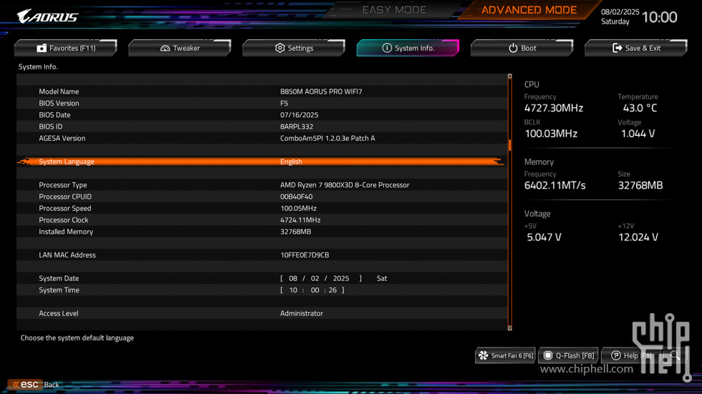Viewport: 702px width, 394px height.
Task: Click the System Date day field 02
Action: click(x=314, y=278)
